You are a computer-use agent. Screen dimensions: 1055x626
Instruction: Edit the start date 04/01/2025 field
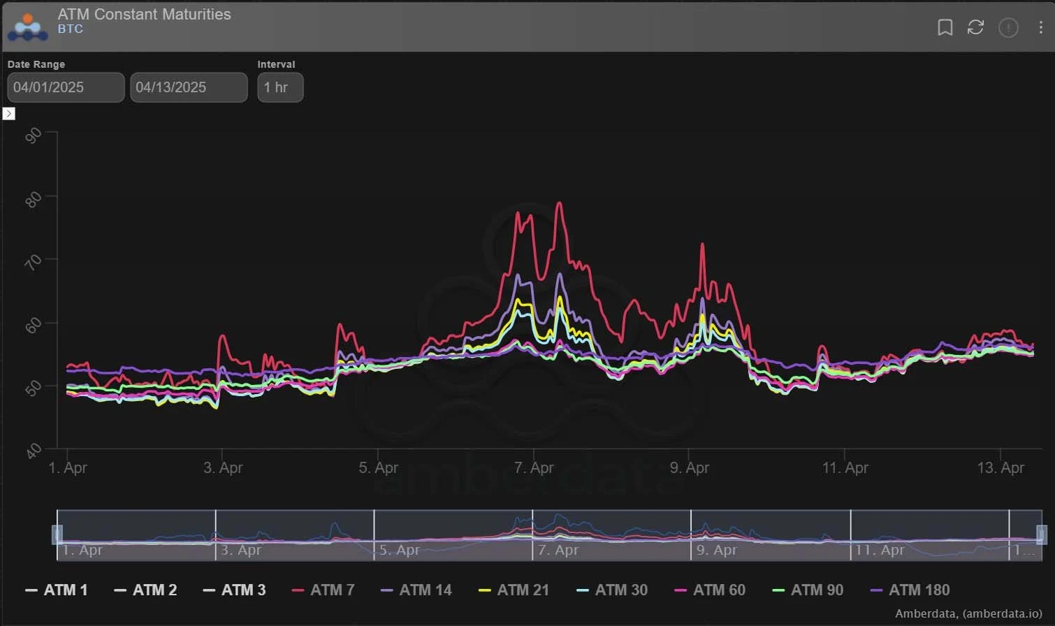(66, 87)
